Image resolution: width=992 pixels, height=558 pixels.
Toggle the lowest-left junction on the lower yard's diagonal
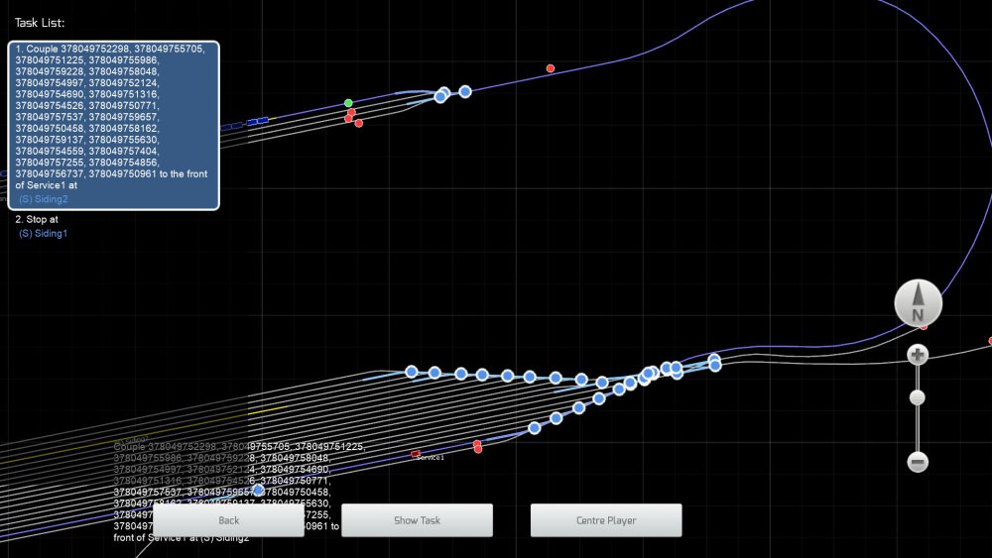coord(535,428)
